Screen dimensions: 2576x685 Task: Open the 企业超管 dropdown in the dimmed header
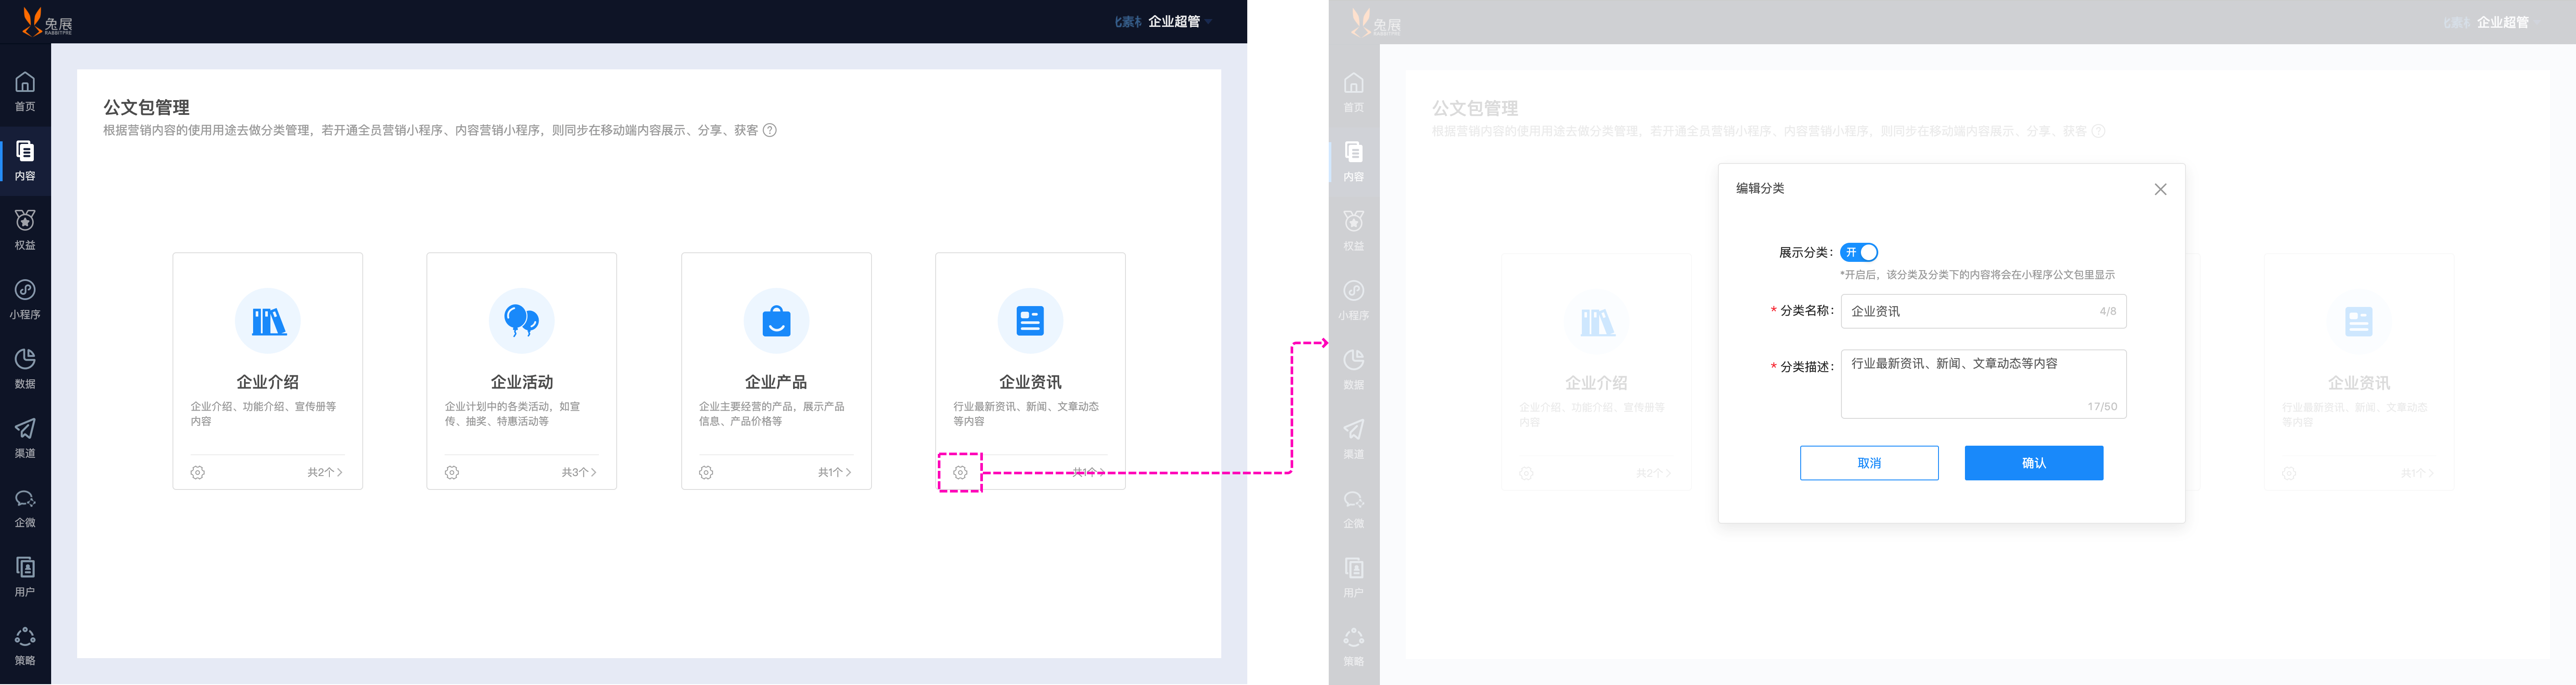click(x=2508, y=22)
